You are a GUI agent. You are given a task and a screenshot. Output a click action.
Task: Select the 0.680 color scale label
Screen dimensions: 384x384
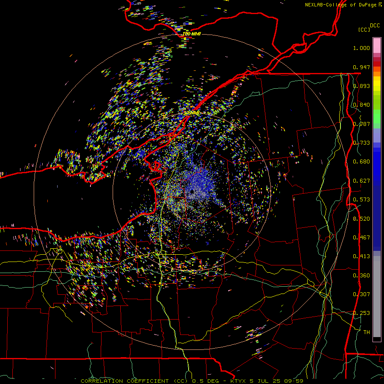pos(361,162)
